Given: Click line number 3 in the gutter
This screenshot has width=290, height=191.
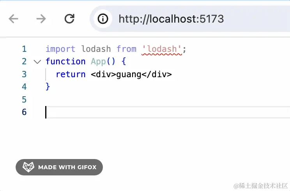Looking at the screenshot, I should [24, 74].
